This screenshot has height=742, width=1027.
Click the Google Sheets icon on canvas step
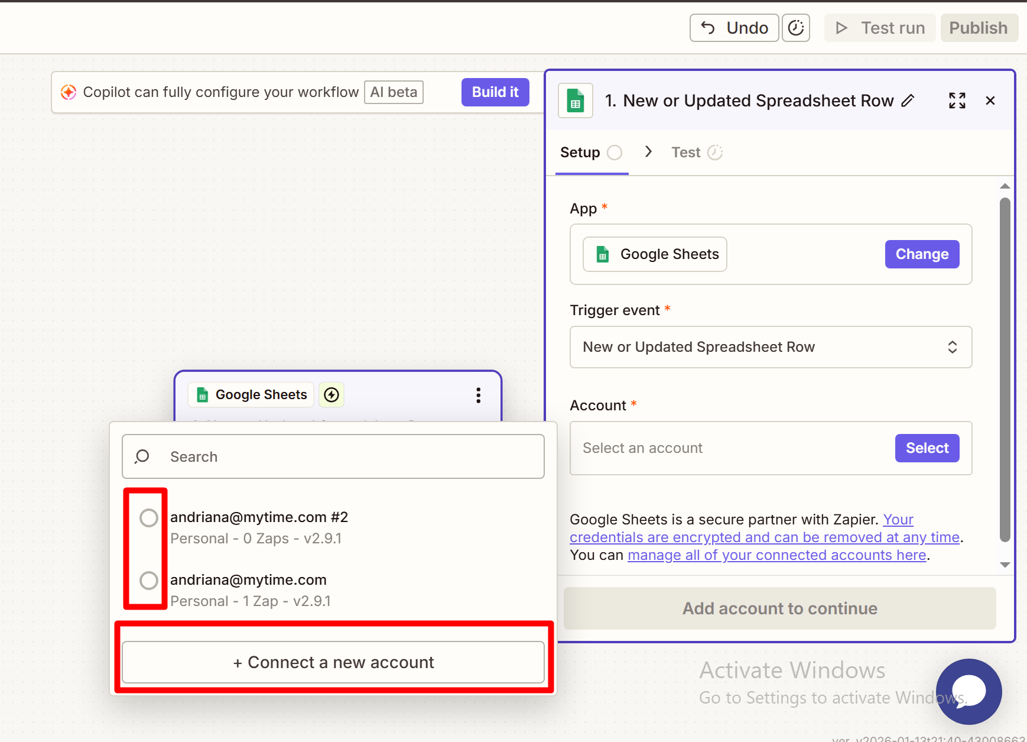[203, 395]
